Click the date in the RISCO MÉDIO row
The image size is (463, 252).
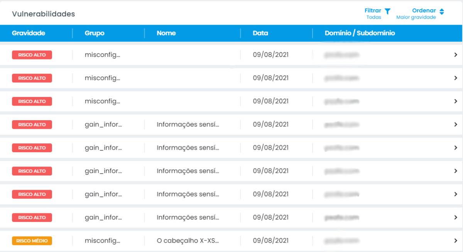coord(270,241)
